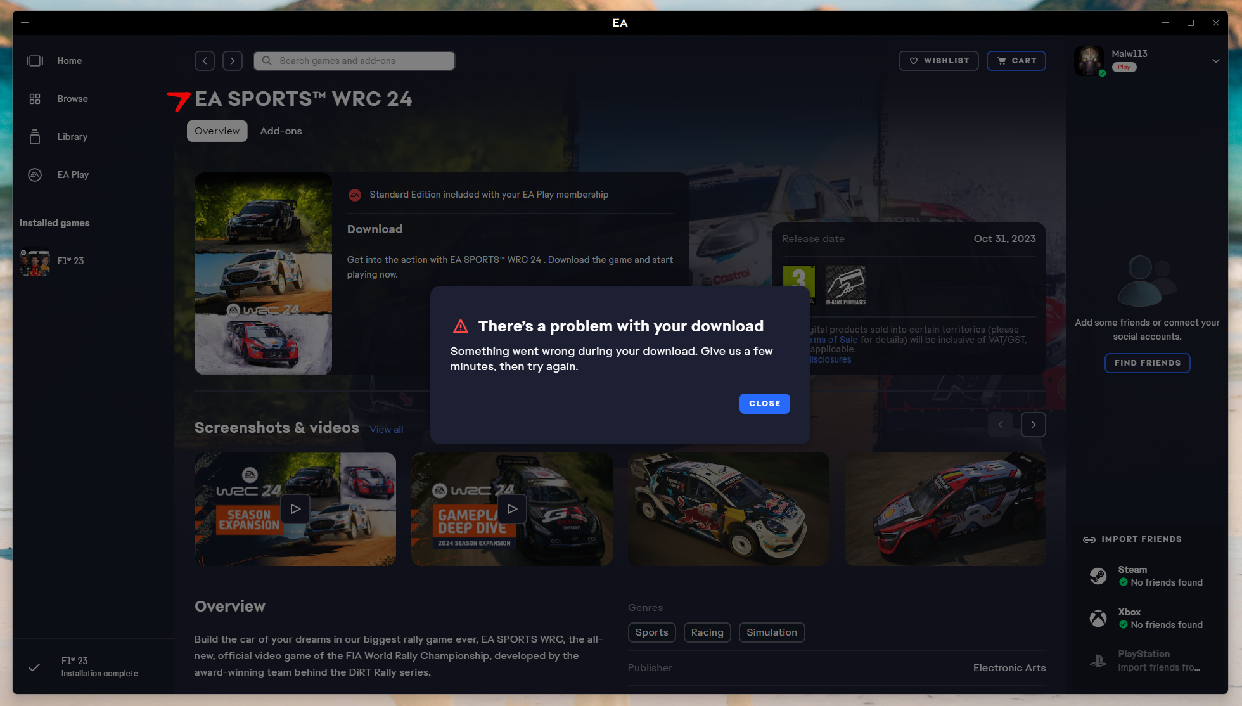
Task: Click the PEGI 3 rating icon
Action: tap(798, 283)
